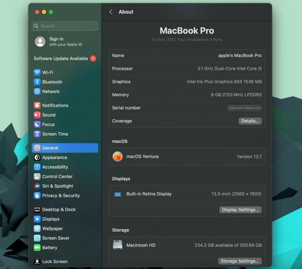
Task: Open Privacy & Security pane
Action: point(61,196)
